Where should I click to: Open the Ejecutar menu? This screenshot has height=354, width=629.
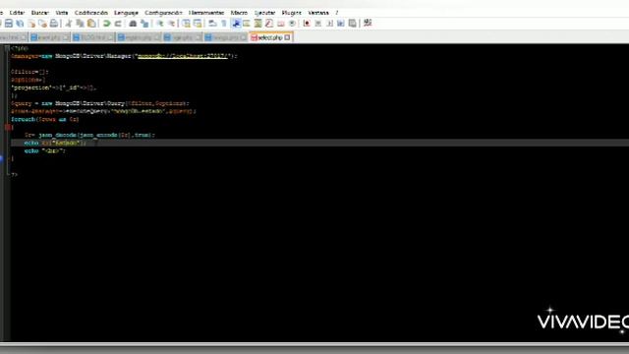264,13
